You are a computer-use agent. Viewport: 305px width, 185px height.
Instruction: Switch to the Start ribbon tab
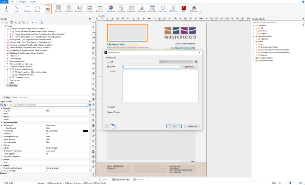click(12, 1)
